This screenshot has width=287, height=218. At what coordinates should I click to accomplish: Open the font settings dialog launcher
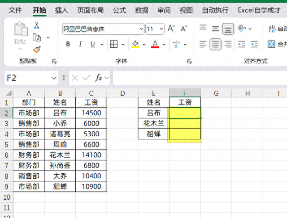pyautogui.click(x=189, y=62)
